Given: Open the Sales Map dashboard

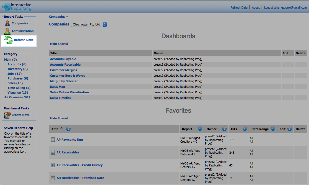Looking at the screenshot, I should (x=58, y=87).
